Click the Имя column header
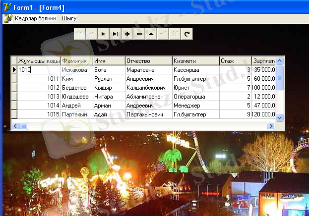The image size is (309, 216). click(109, 61)
